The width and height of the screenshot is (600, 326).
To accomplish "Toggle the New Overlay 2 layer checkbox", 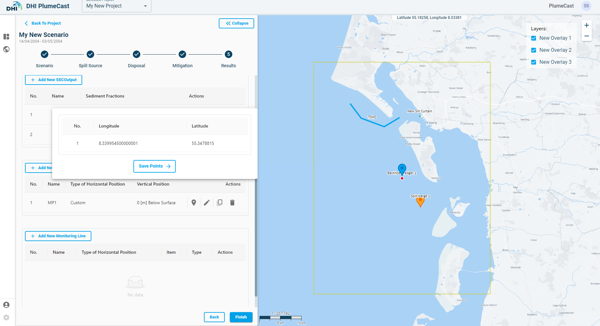I will click(x=534, y=50).
